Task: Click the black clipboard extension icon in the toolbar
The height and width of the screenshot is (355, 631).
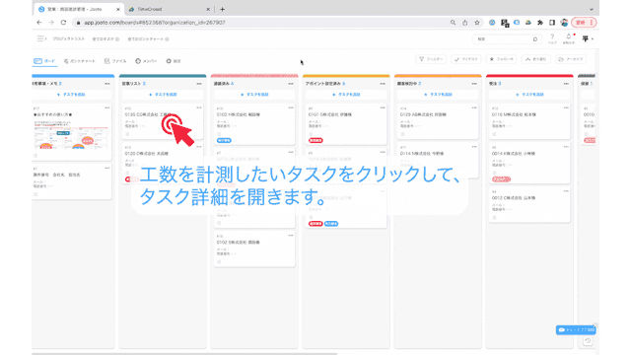Action: tap(505, 23)
